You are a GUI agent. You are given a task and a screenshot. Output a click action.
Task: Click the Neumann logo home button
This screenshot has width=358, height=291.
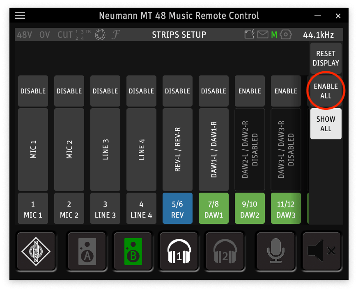(36, 251)
